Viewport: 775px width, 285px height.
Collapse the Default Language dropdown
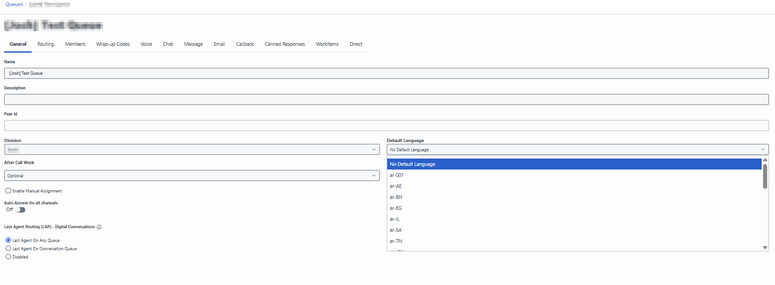click(577, 150)
